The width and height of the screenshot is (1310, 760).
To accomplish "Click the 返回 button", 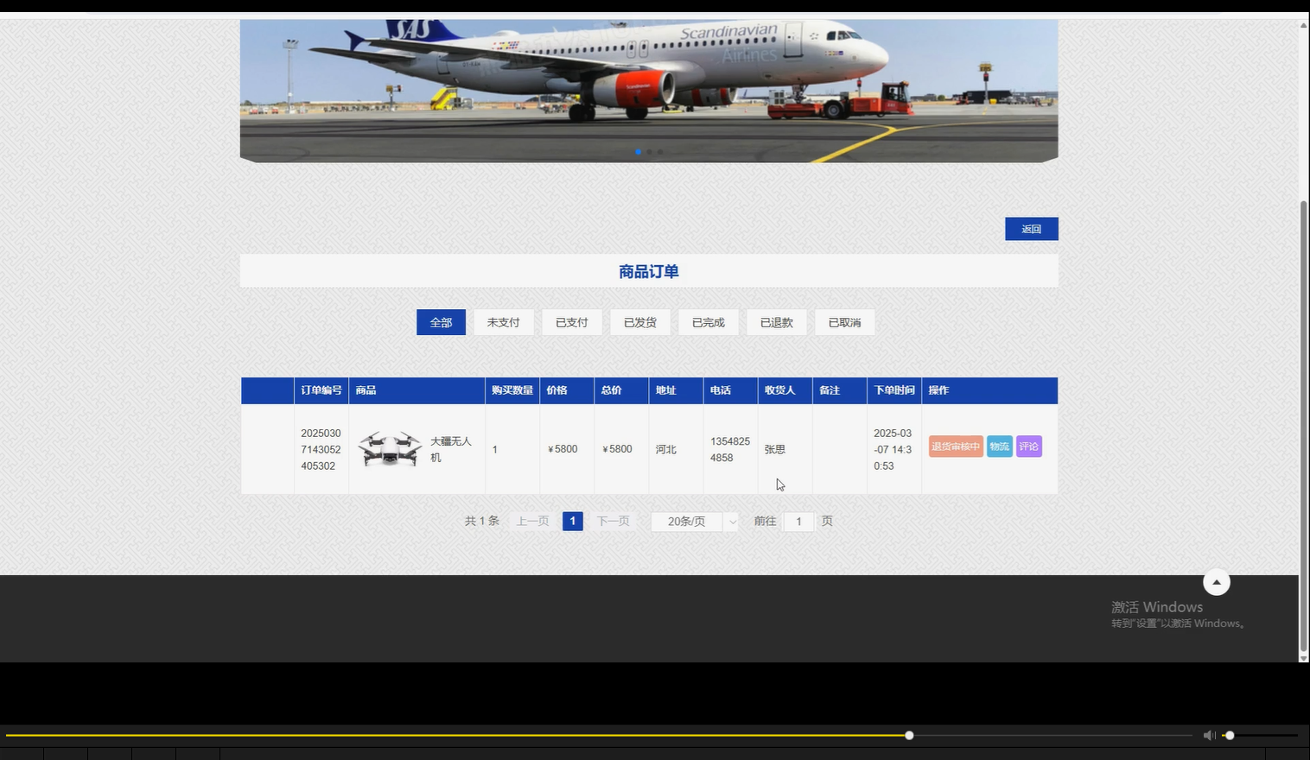I will (1031, 229).
